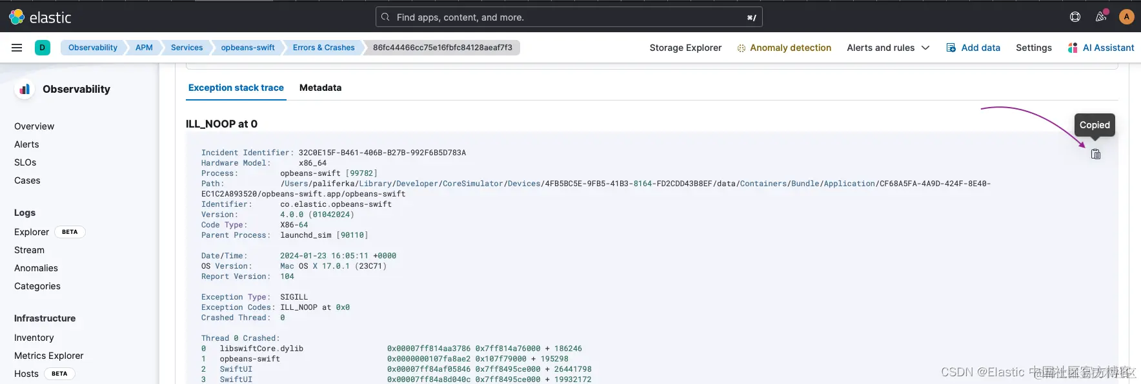Click the OS Version Mac OS X 17.0.1 text
Screen dimensions: 1141x384
point(314,266)
